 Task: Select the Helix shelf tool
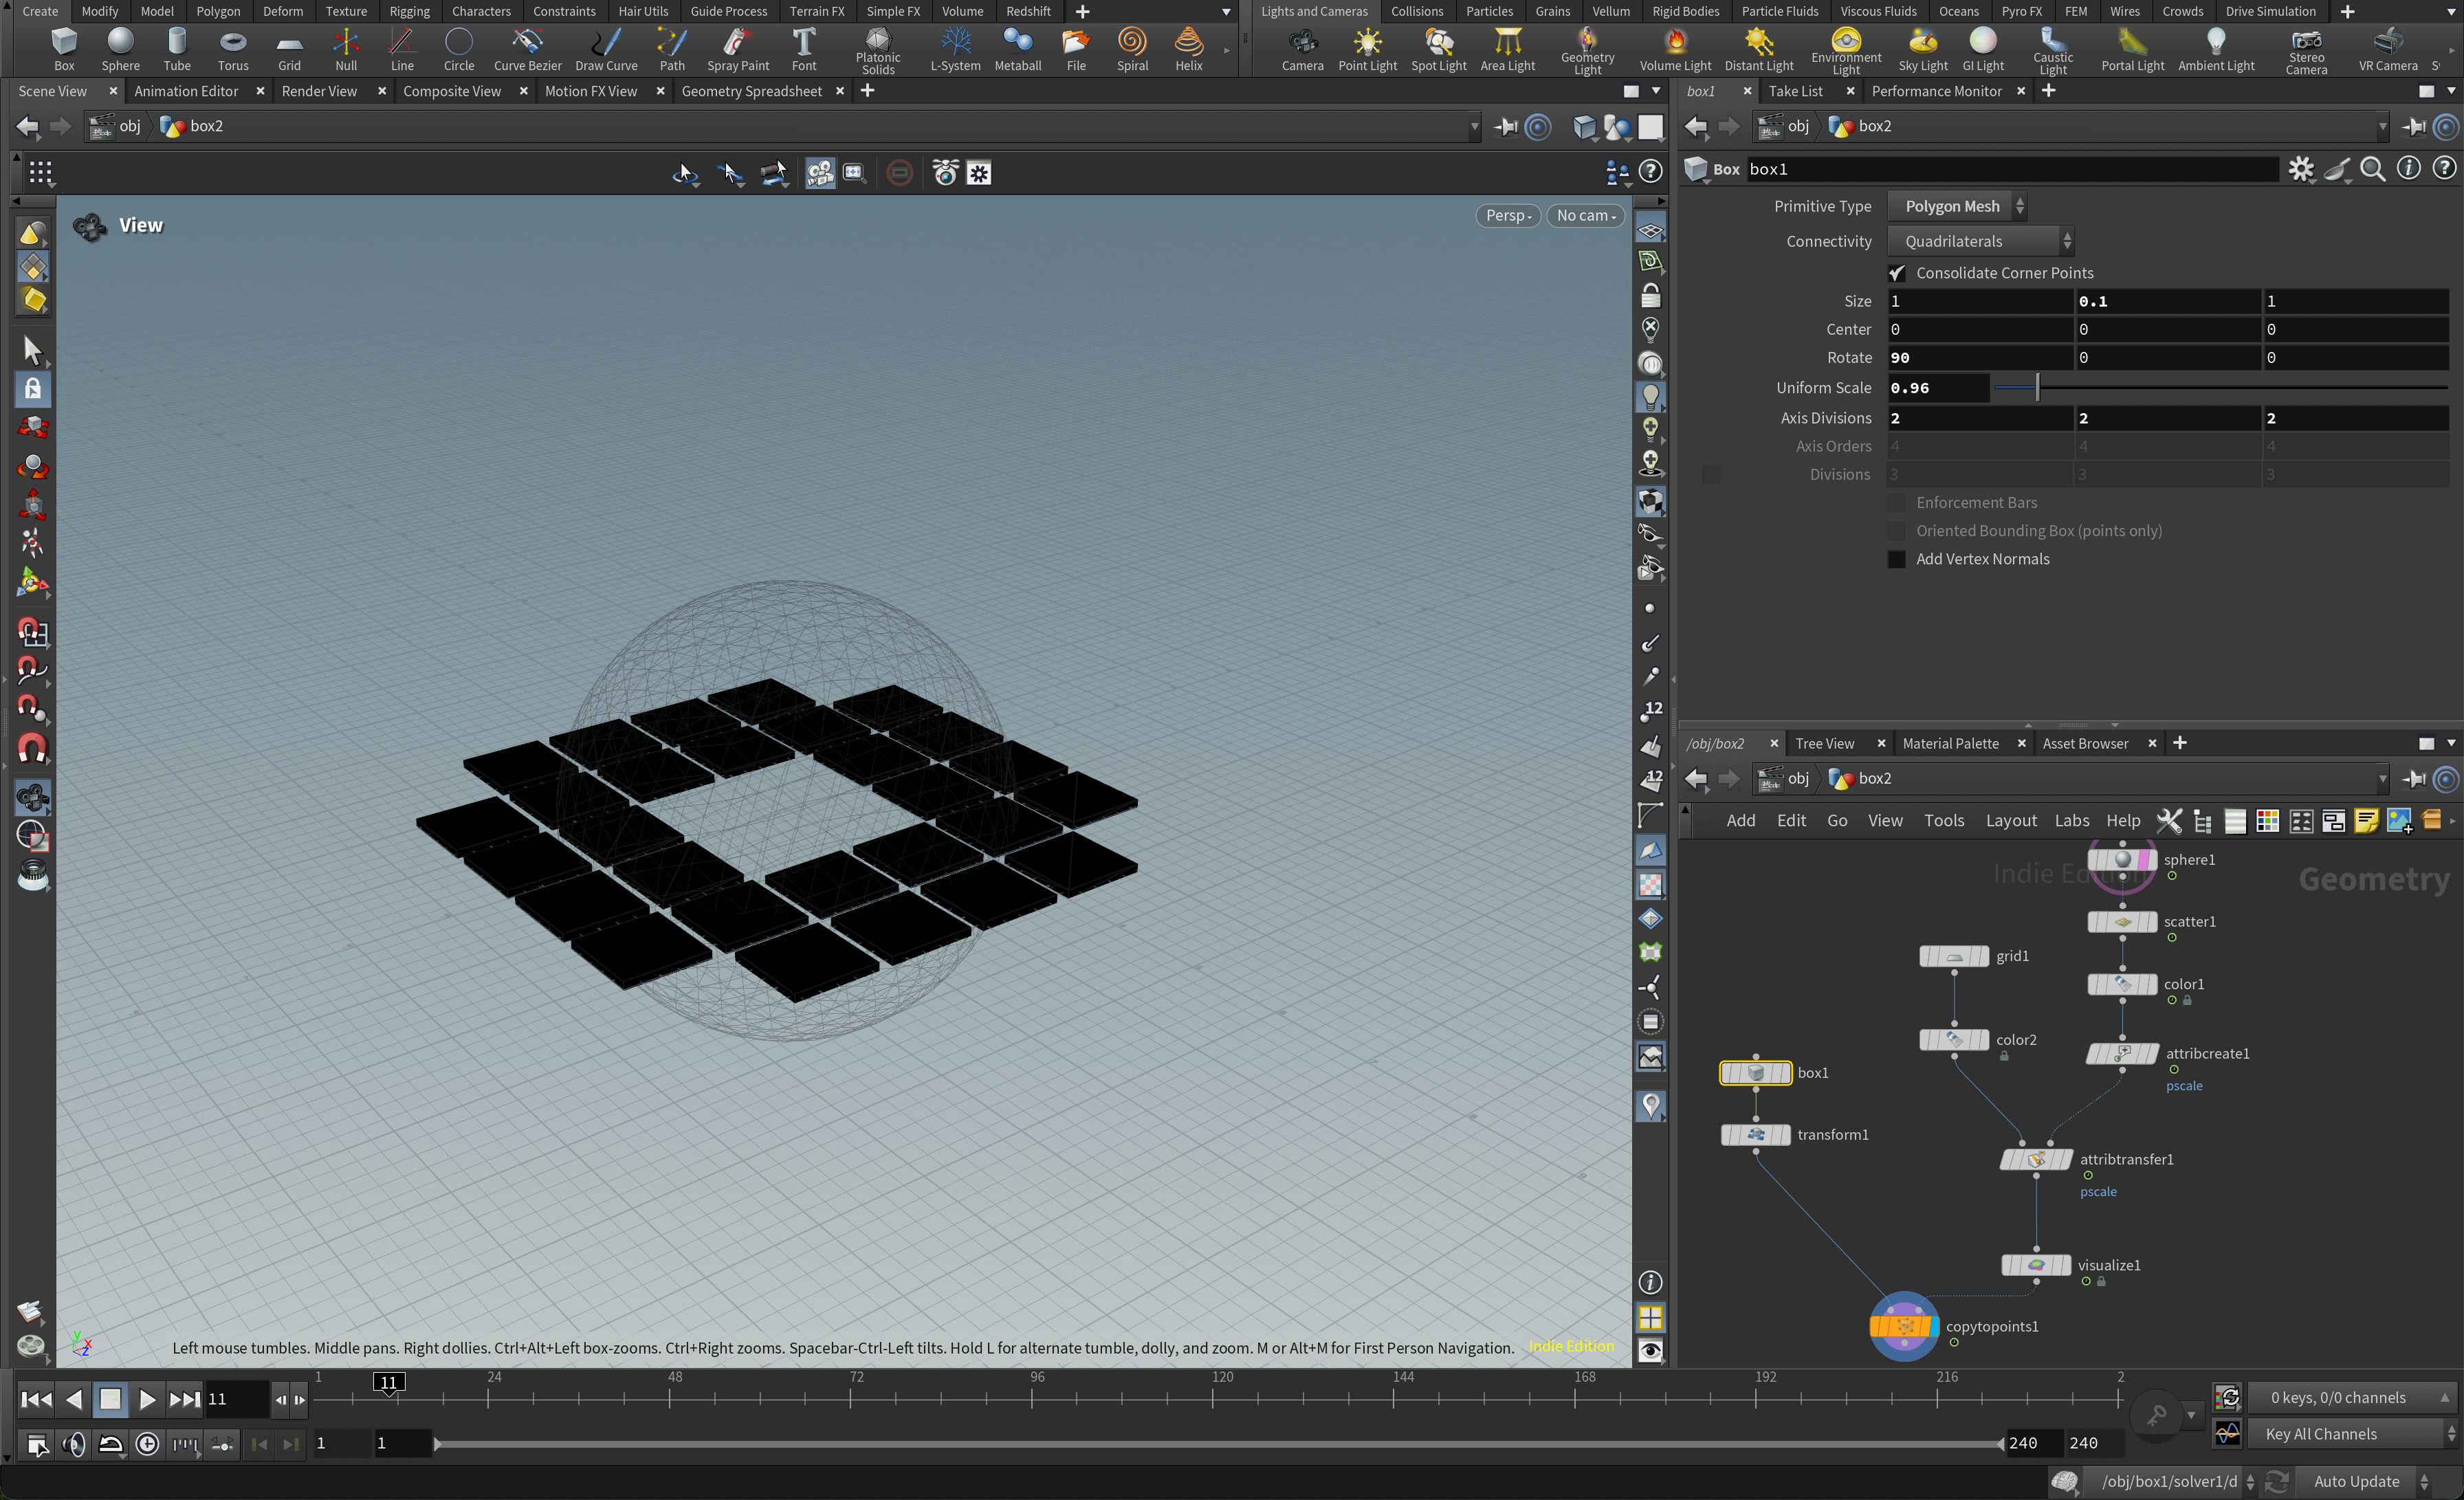1188,48
